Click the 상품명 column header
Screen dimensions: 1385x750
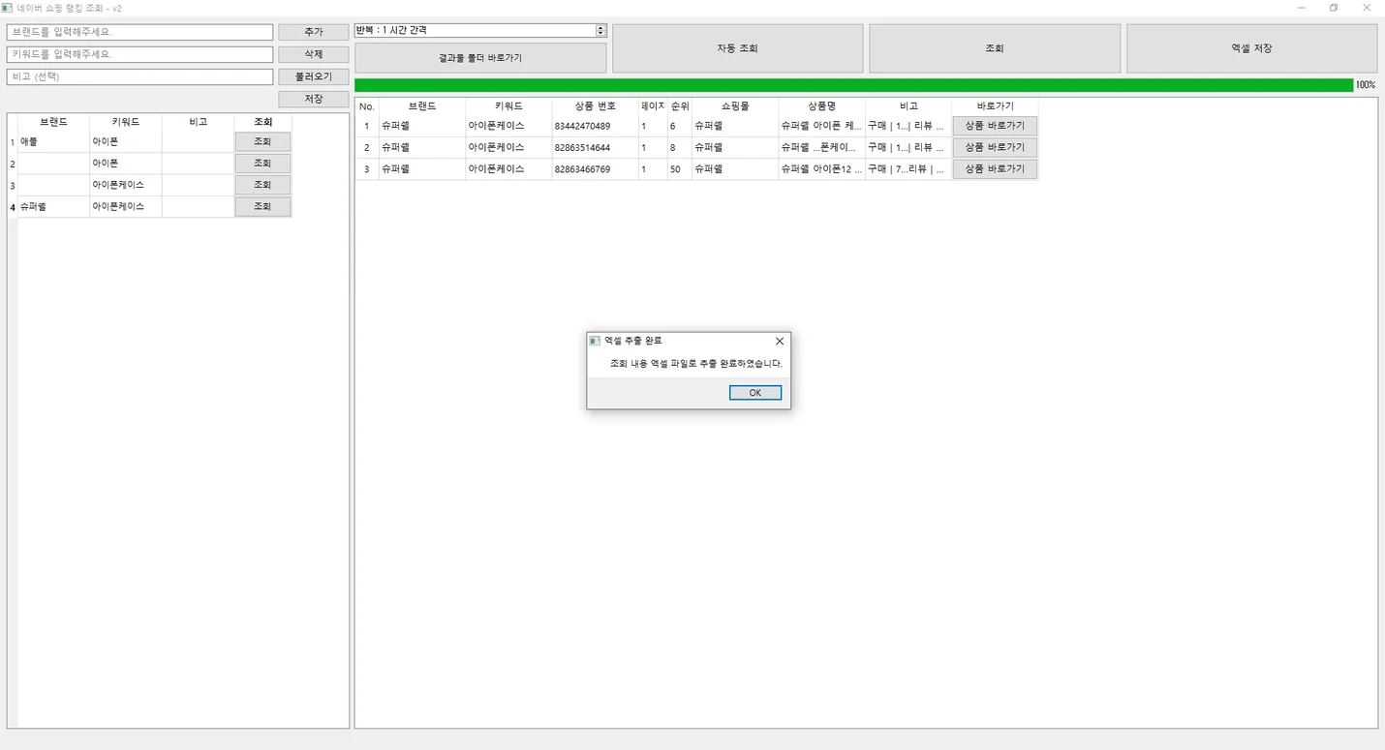click(821, 106)
